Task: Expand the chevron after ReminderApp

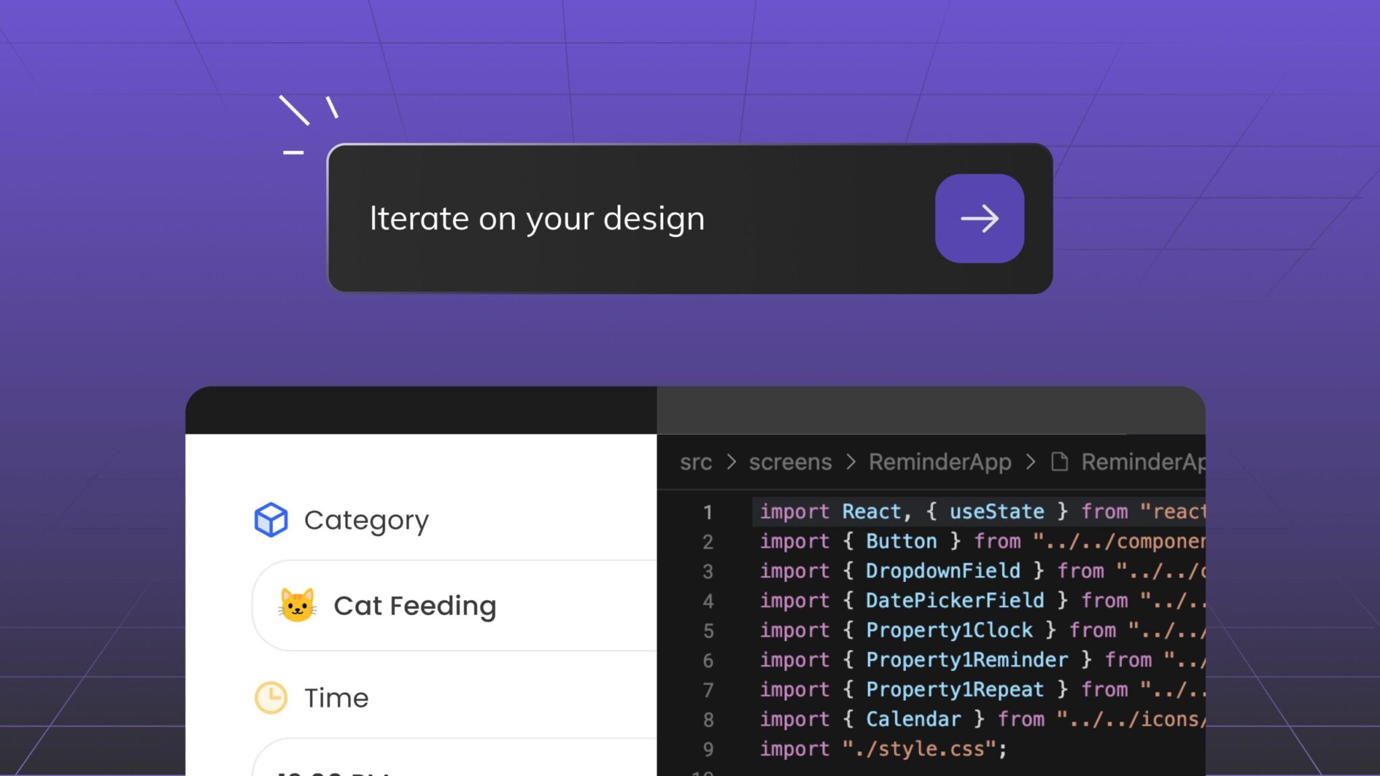Action: (1032, 462)
